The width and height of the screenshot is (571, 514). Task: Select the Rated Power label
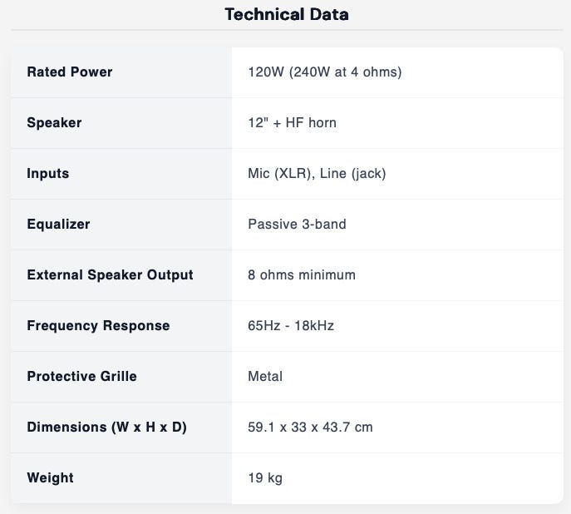[x=70, y=72]
